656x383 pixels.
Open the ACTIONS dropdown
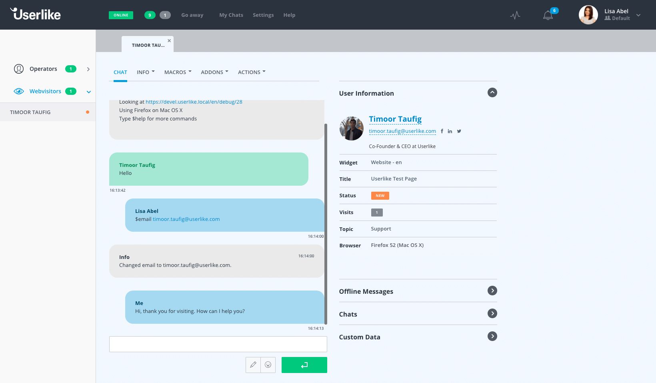[x=252, y=72]
